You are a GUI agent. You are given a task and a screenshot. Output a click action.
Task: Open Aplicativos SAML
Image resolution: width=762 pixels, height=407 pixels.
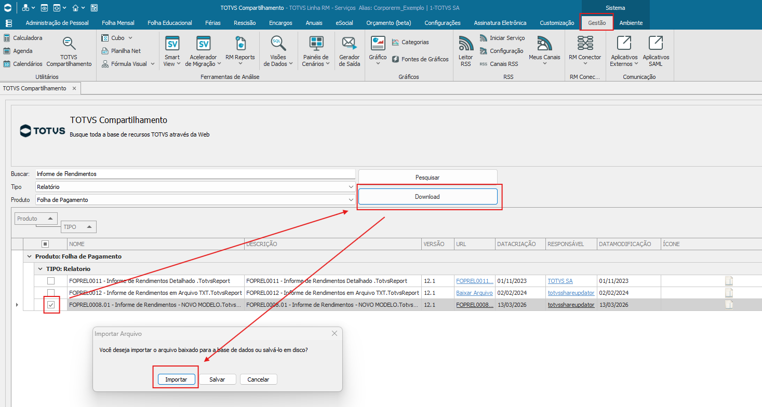click(x=656, y=51)
